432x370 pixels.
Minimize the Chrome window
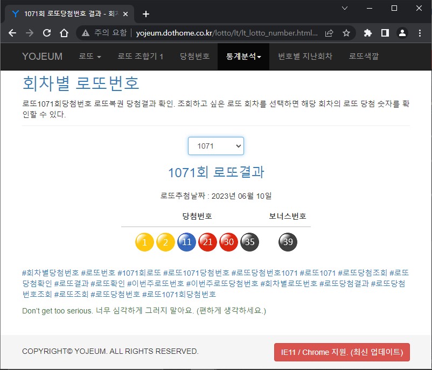370,8
